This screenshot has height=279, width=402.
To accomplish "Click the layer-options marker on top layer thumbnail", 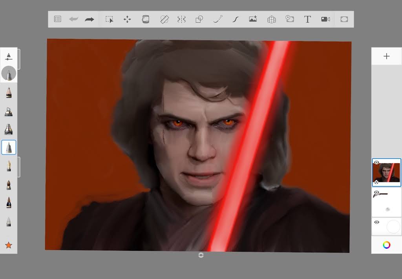I will coord(376,182).
